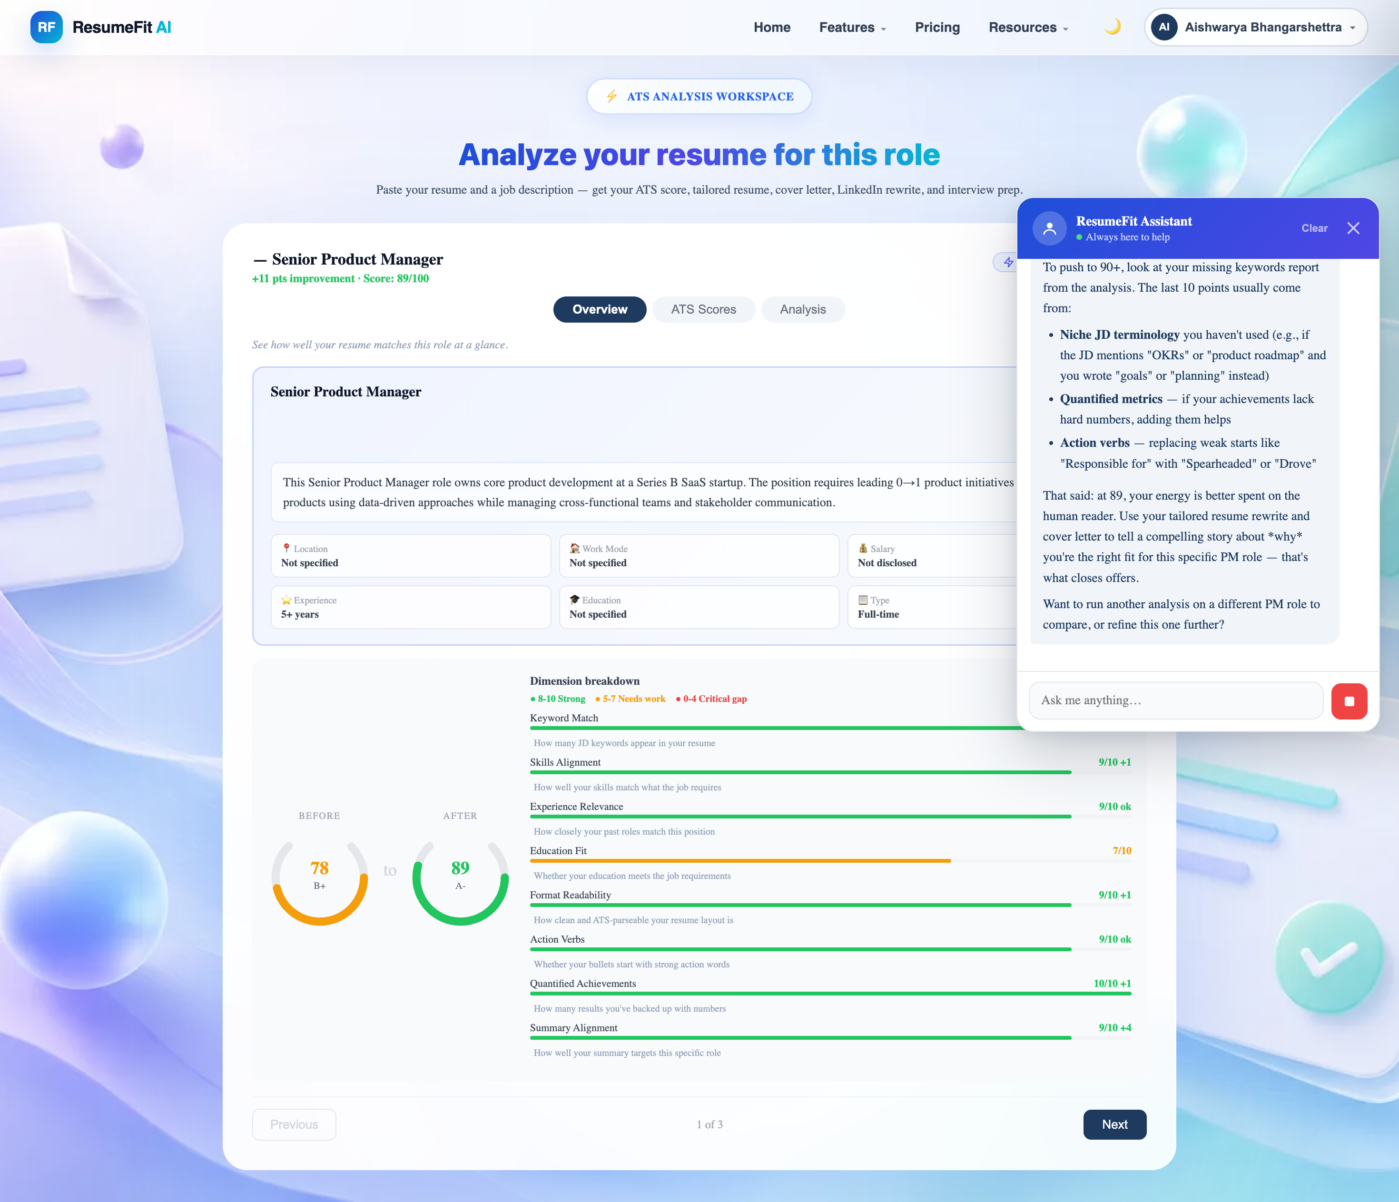This screenshot has width=1399, height=1202.
Task: Stop the assistant response with red button
Action: click(x=1349, y=701)
